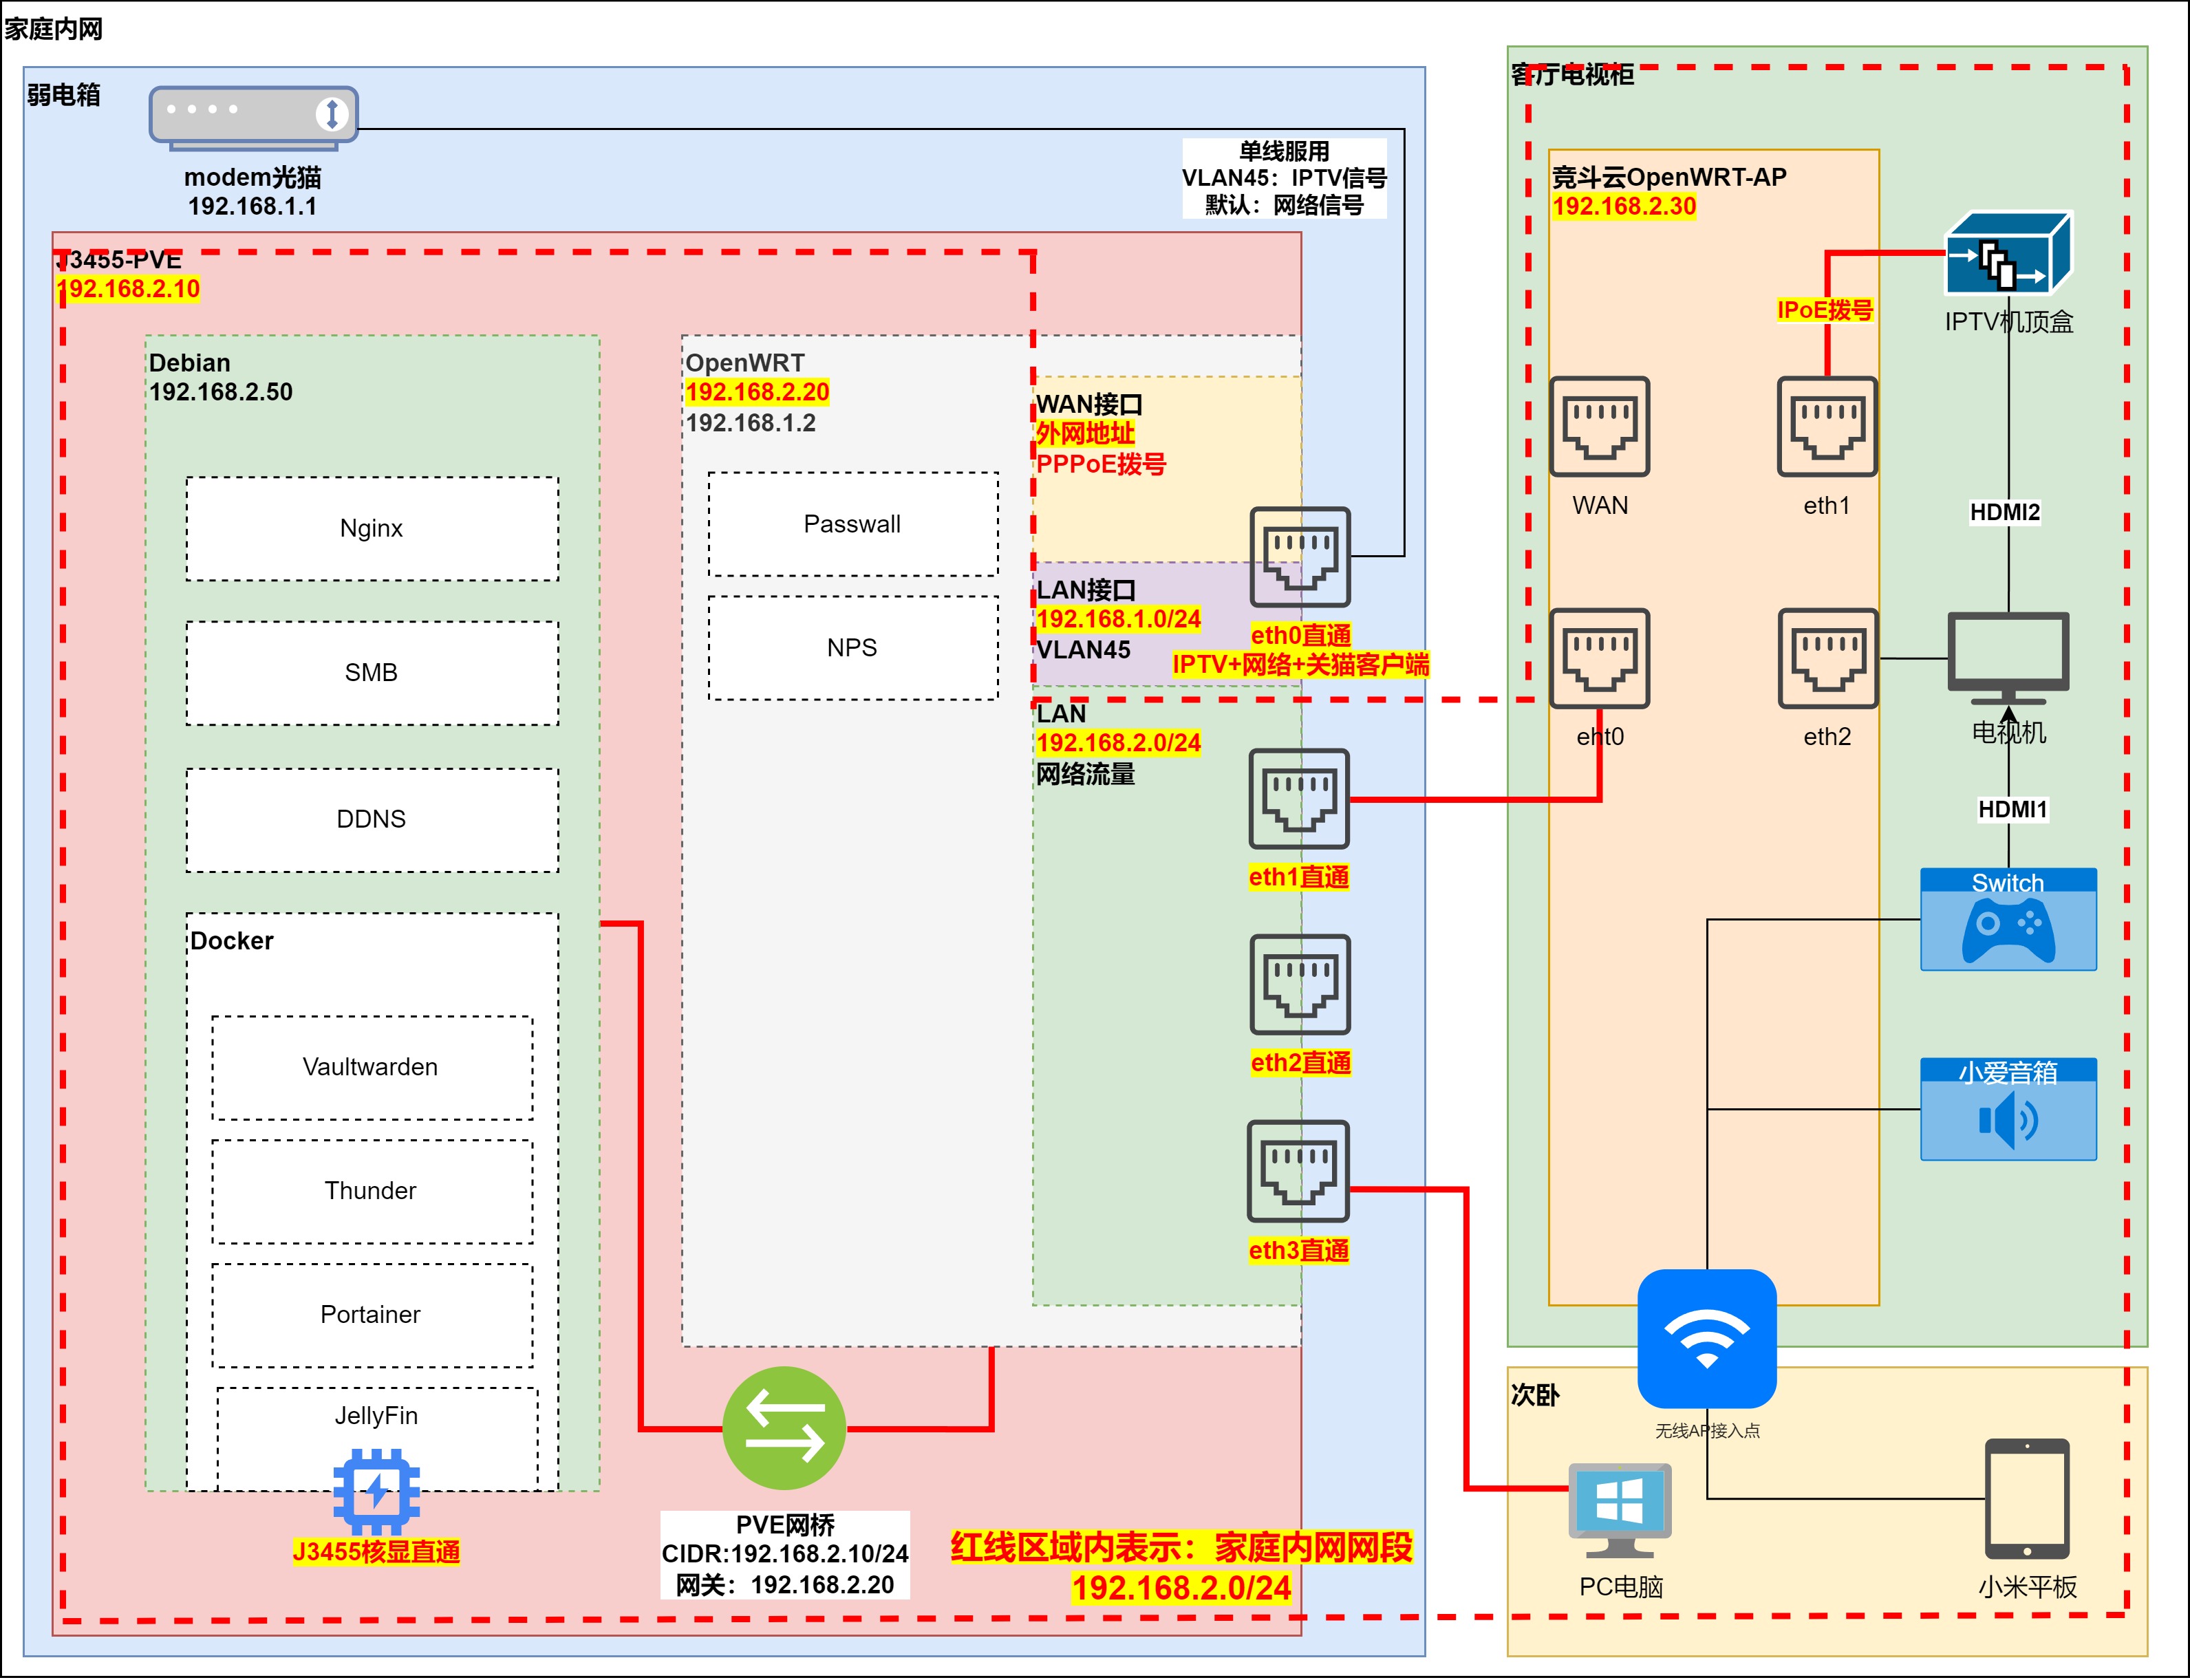The height and width of the screenshot is (1680, 2190).
Task: Select the eth3直通 ethernet port icon
Action: click(1298, 1171)
